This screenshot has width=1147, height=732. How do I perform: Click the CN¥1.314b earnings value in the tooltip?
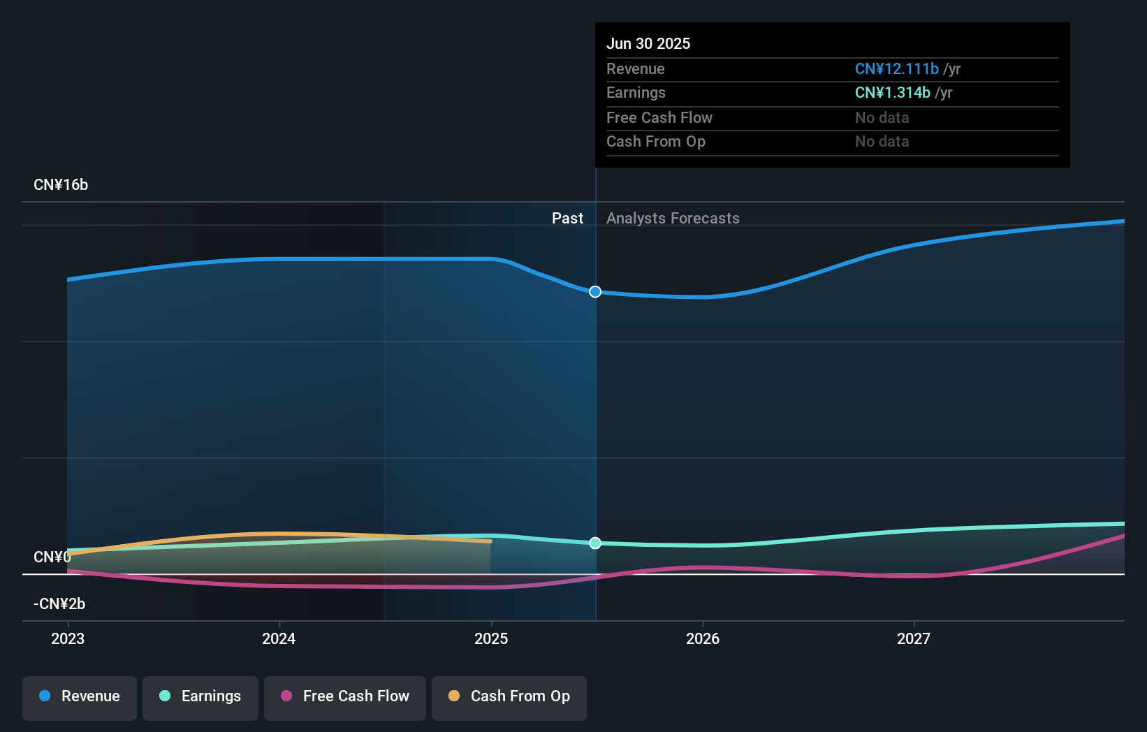click(892, 92)
